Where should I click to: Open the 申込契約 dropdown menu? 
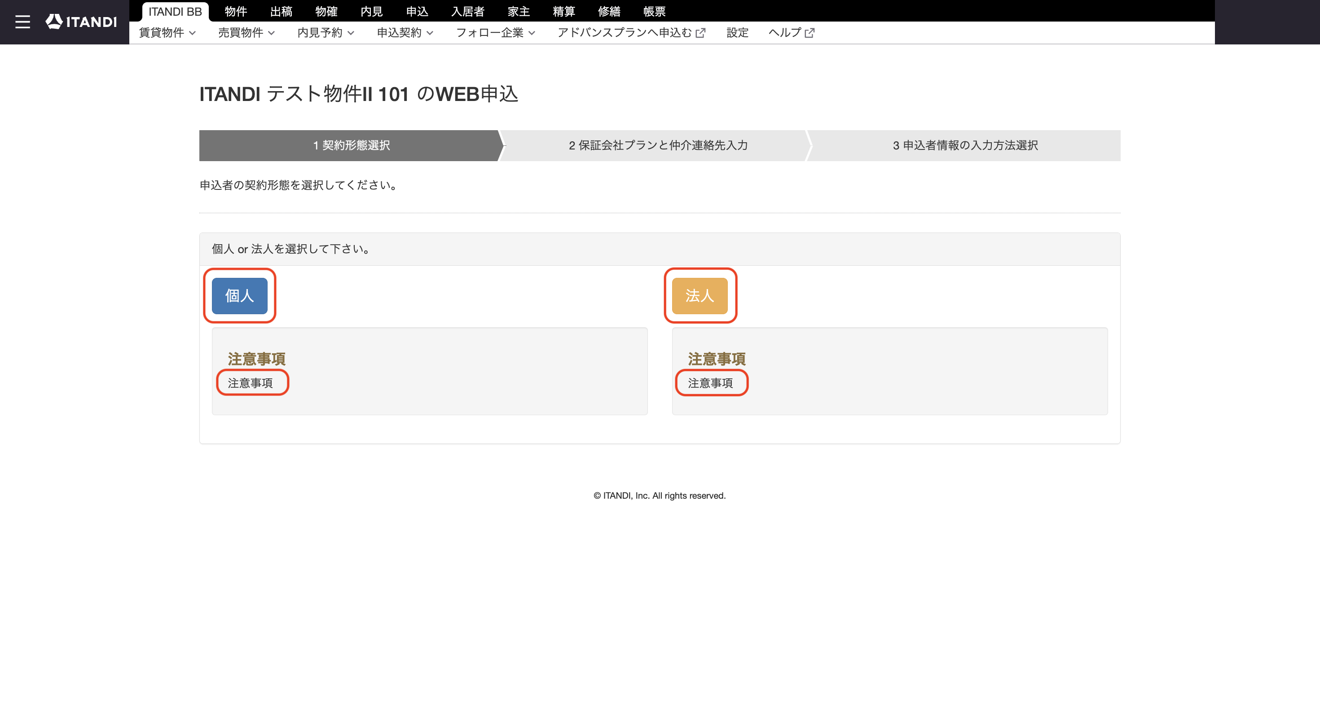(x=405, y=33)
